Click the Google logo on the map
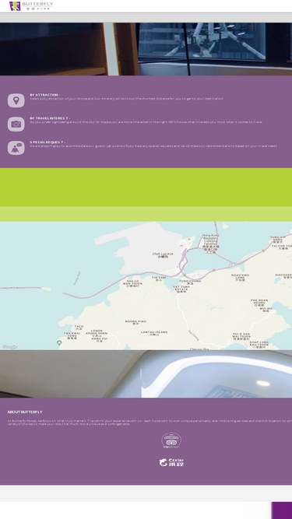292x519 pixels. point(9,347)
